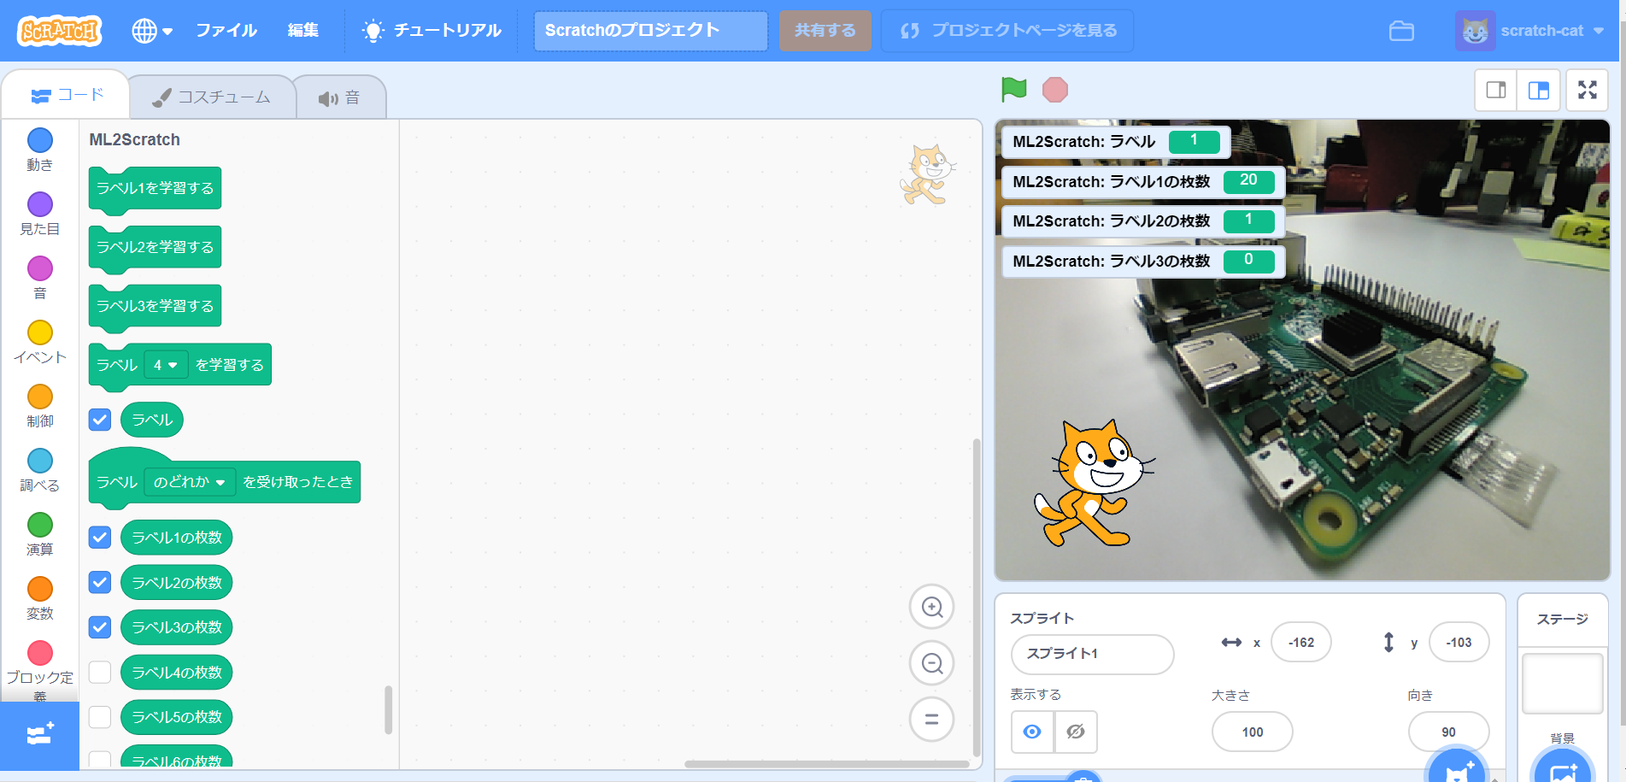Open the チュートリアル tutorials

[432, 31]
